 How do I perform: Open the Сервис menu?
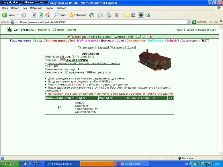pos(49,8)
